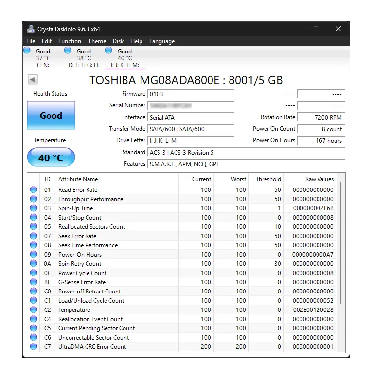The image size is (371, 378).
Task: Click the blue status orb for Read Error Rate
Action: (x=34, y=190)
